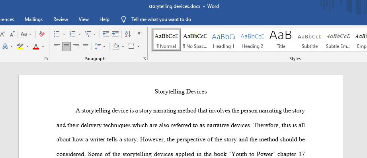The width and height of the screenshot is (367, 158).
Task: Click the Grow Font icon
Action: click(x=3, y=34)
